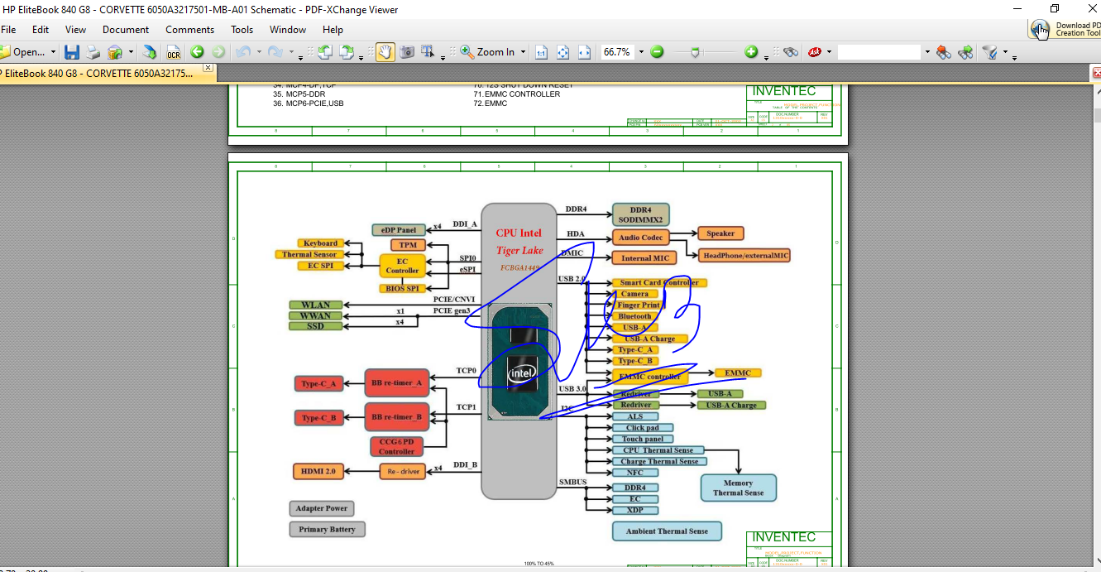Click the Redo arrow icon
The image size is (1101, 572).
[275, 52]
